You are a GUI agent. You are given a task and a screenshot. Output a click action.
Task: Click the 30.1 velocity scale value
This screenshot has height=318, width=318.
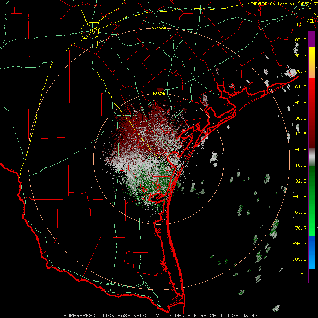(301, 118)
